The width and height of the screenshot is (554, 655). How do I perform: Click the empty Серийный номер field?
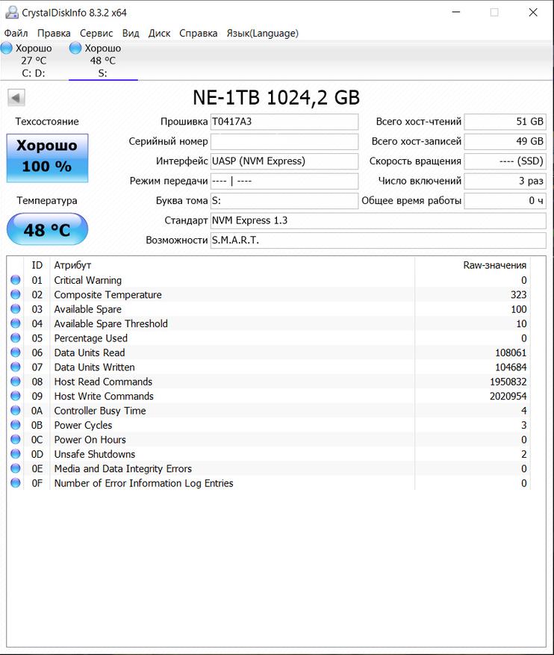[284, 141]
